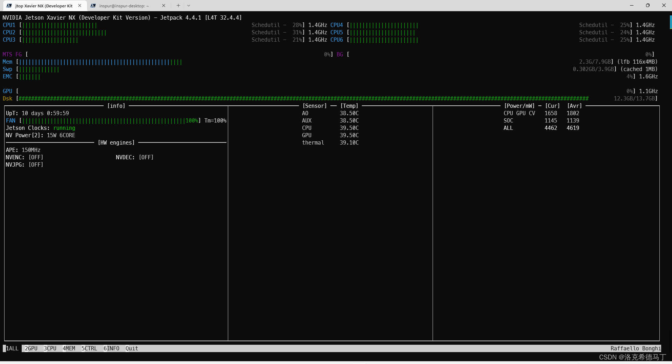Click the [HW engines] section header
The height and width of the screenshot is (364, 672).
tap(116, 143)
